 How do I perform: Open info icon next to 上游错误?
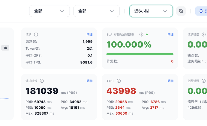(x=204, y=81)
